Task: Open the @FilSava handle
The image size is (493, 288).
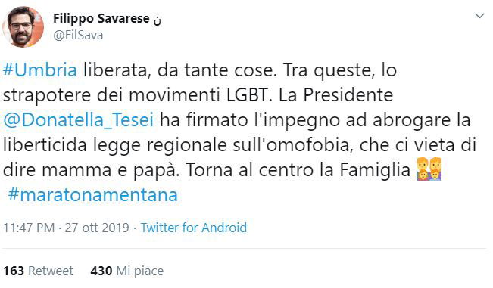Action: click(x=78, y=35)
